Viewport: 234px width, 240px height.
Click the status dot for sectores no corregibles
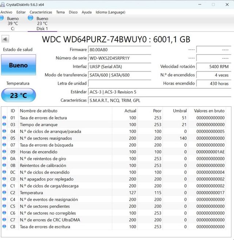[x=4, y=213]
